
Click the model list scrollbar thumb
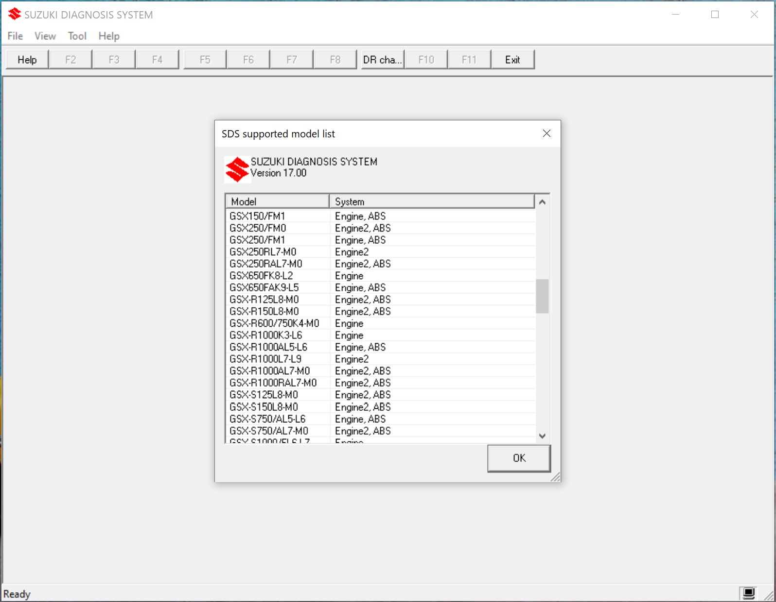click(x=542, y=296)
